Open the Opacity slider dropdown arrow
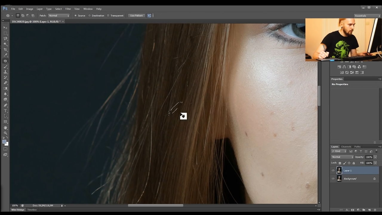 pos(375,157)
